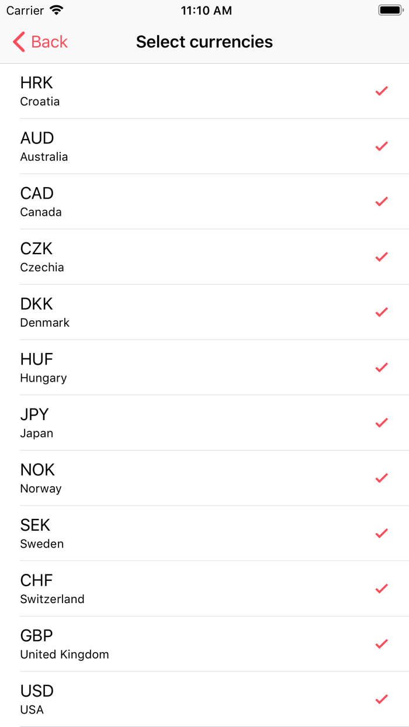Toggle selection of CZK Czechia

pyautogui.click(x=204, y=257)
